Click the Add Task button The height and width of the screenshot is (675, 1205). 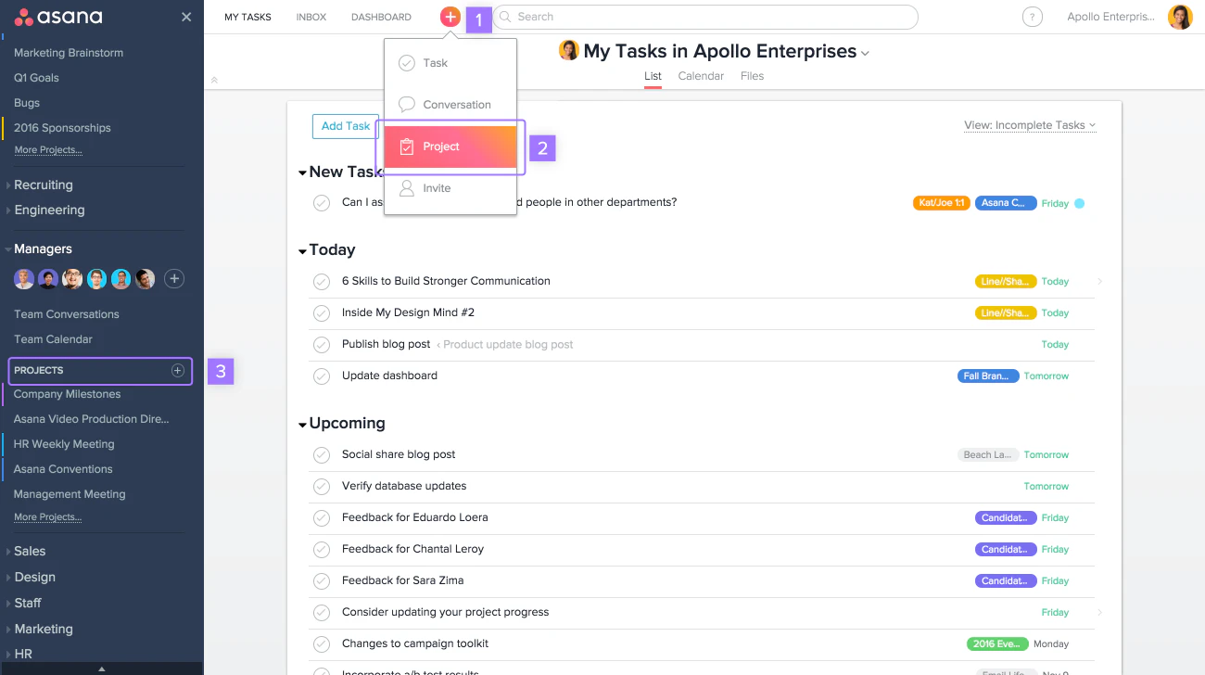pos(346,126)
